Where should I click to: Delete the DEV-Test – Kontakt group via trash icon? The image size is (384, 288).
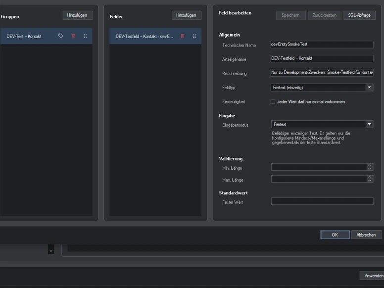[73, 36]
